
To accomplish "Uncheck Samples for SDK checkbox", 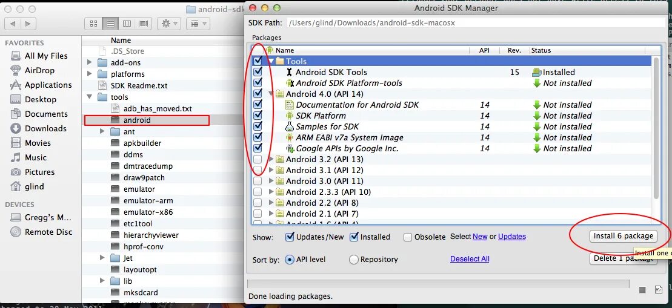I will 258,126.
